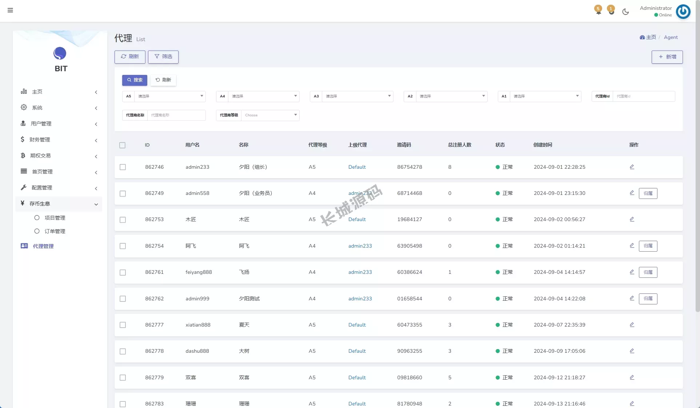700x408 pixels.
Task: Open 项目管理 submenu item
Action: tap(55, 218)
